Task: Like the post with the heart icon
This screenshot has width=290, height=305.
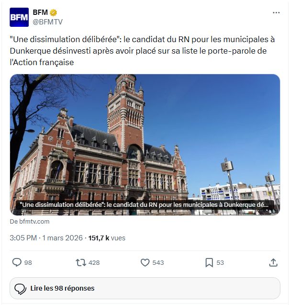Action: tap(145, 262)
